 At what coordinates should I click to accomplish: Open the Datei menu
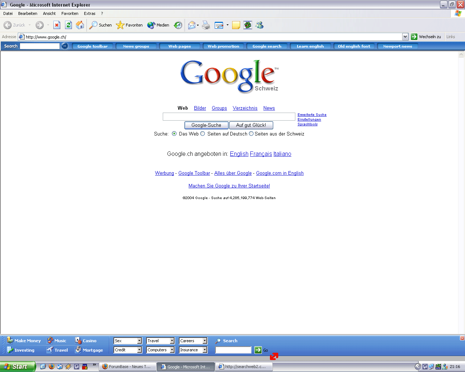coord(8,13)
